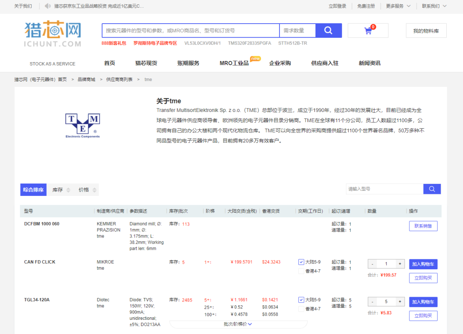Uncheck mainland 5-9 delivery for CAN FD CLICK

coord(301,262)
